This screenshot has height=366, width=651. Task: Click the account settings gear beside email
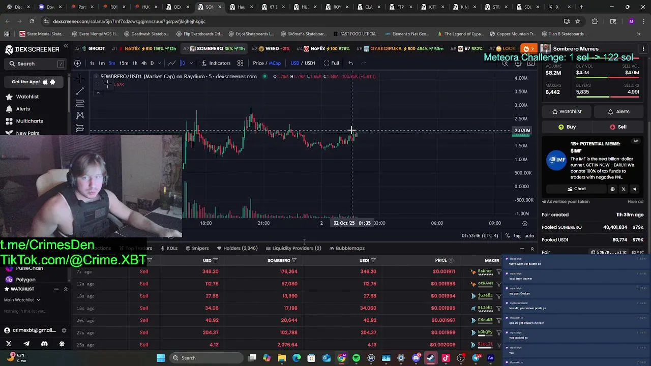(64, 330)
